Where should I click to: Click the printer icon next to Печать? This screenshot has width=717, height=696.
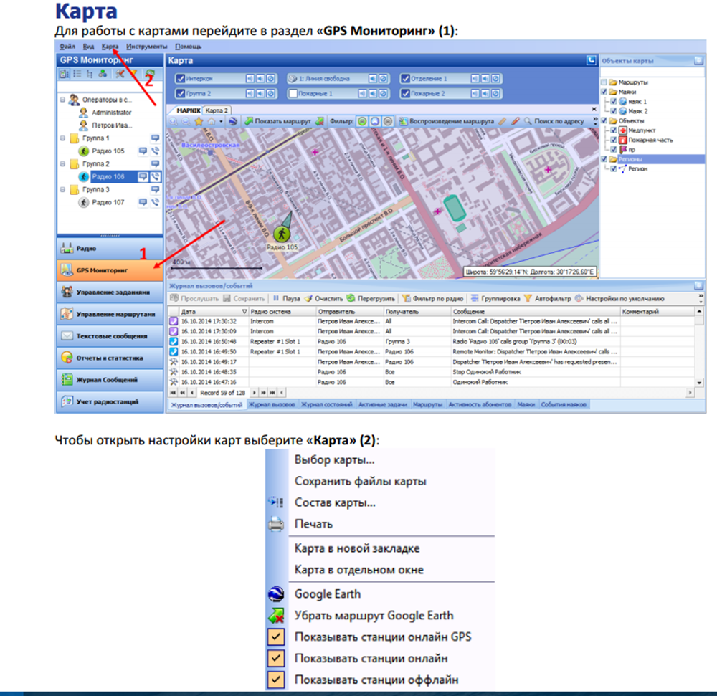[276, 524]
